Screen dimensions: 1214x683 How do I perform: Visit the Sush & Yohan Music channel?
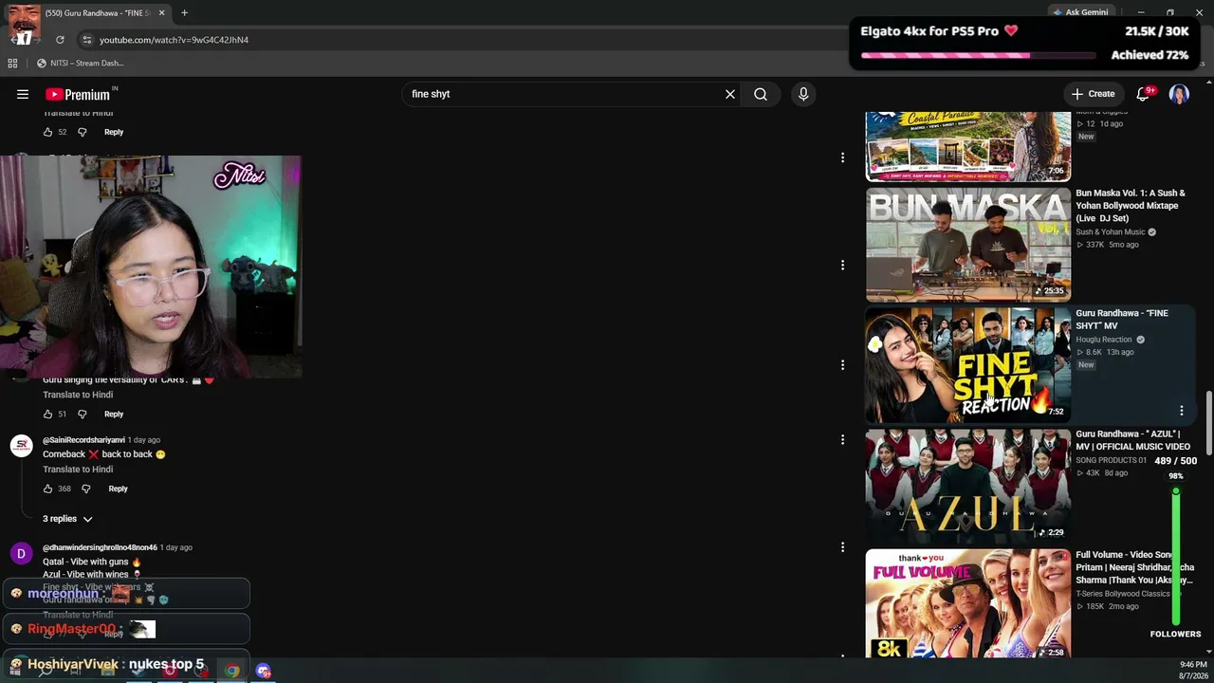pos(1111,232)
